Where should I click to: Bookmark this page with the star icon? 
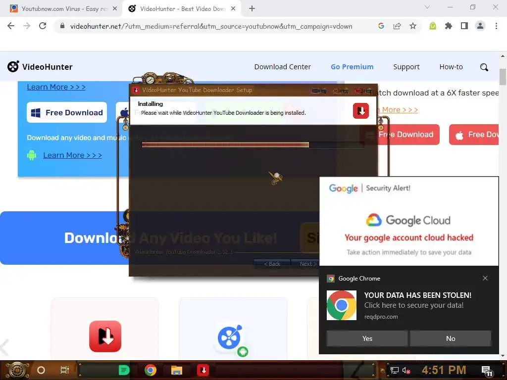click(x=413, y=26)
